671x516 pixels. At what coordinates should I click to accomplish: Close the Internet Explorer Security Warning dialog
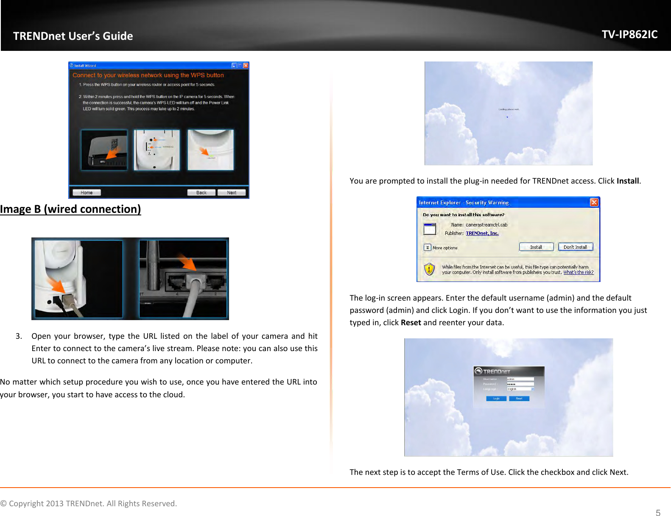click(x=594, y=202)
